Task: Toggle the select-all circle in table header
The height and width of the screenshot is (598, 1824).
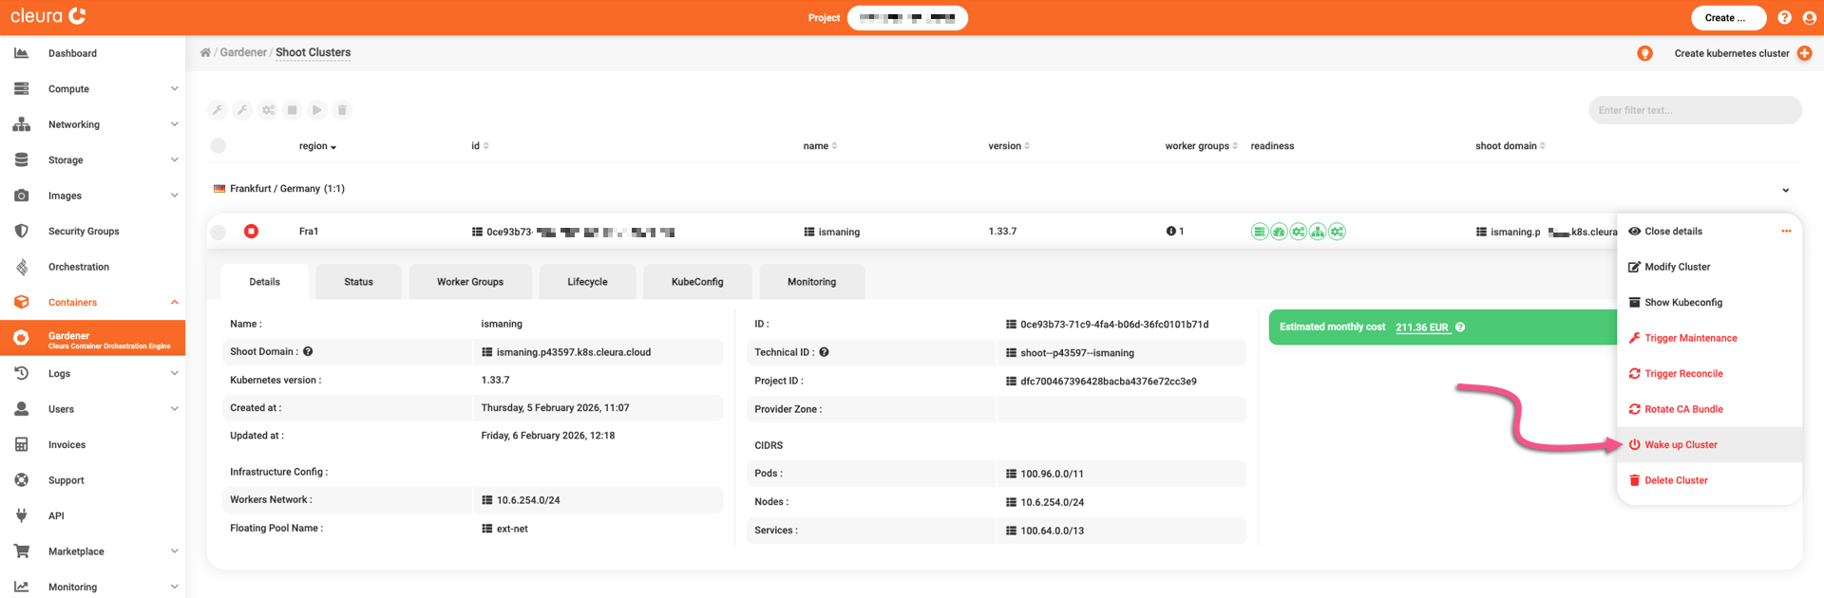Action: pyautogui.click(x=218, y=146)
